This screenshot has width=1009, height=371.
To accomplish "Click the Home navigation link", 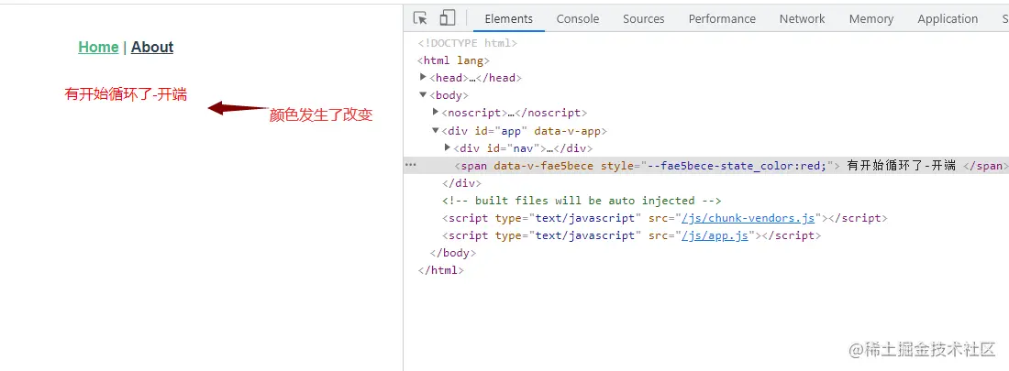I will (98, 48).
